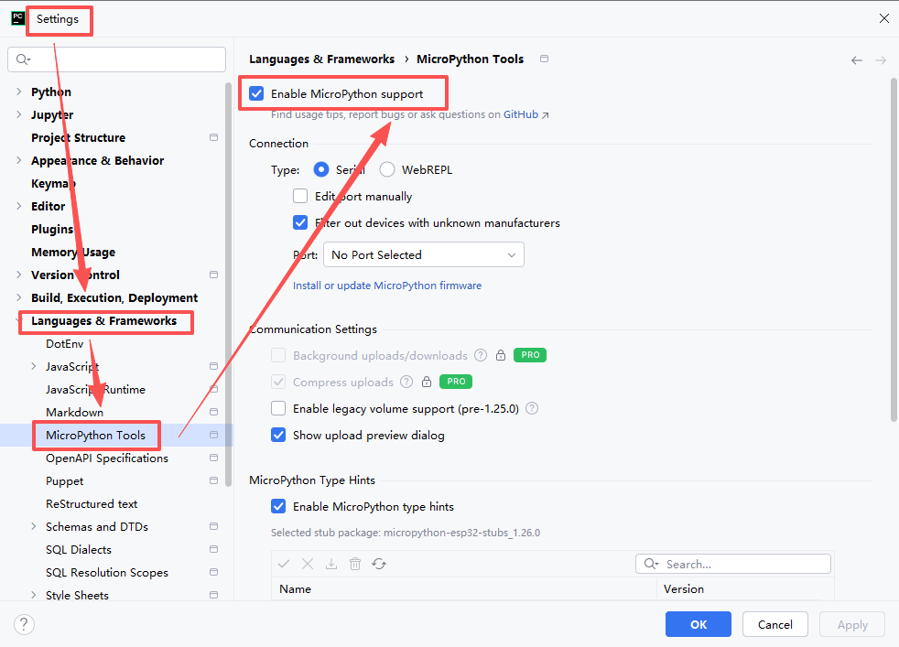899x647 pixels.
Task: Click project icon on Project Structure row
Action: [x=214, y=137]
